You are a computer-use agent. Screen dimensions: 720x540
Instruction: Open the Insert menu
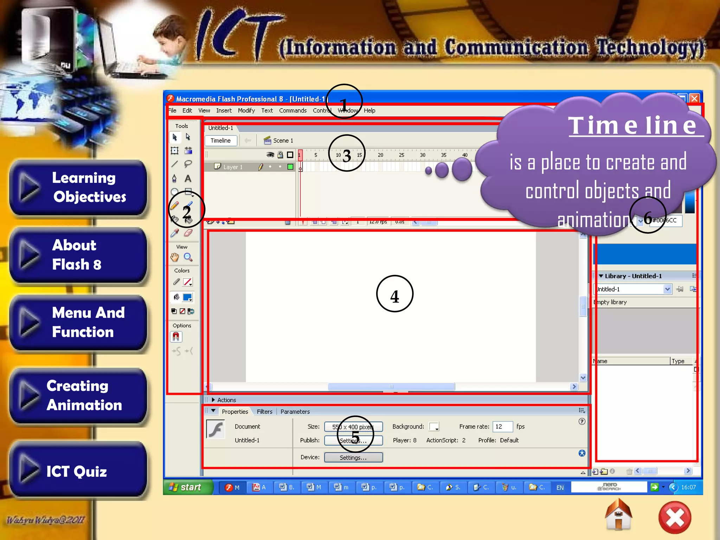(224, 110)
